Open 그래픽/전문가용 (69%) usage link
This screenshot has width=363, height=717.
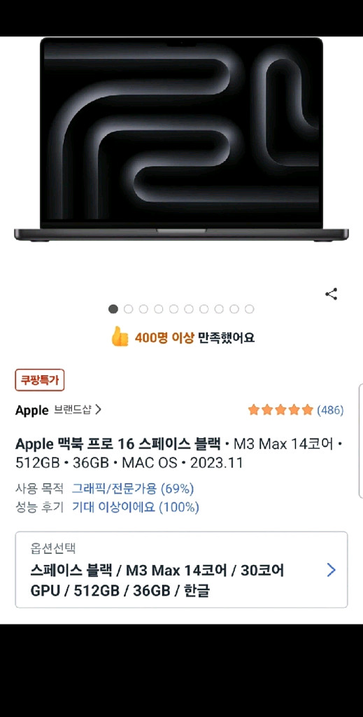click(133, 489)
